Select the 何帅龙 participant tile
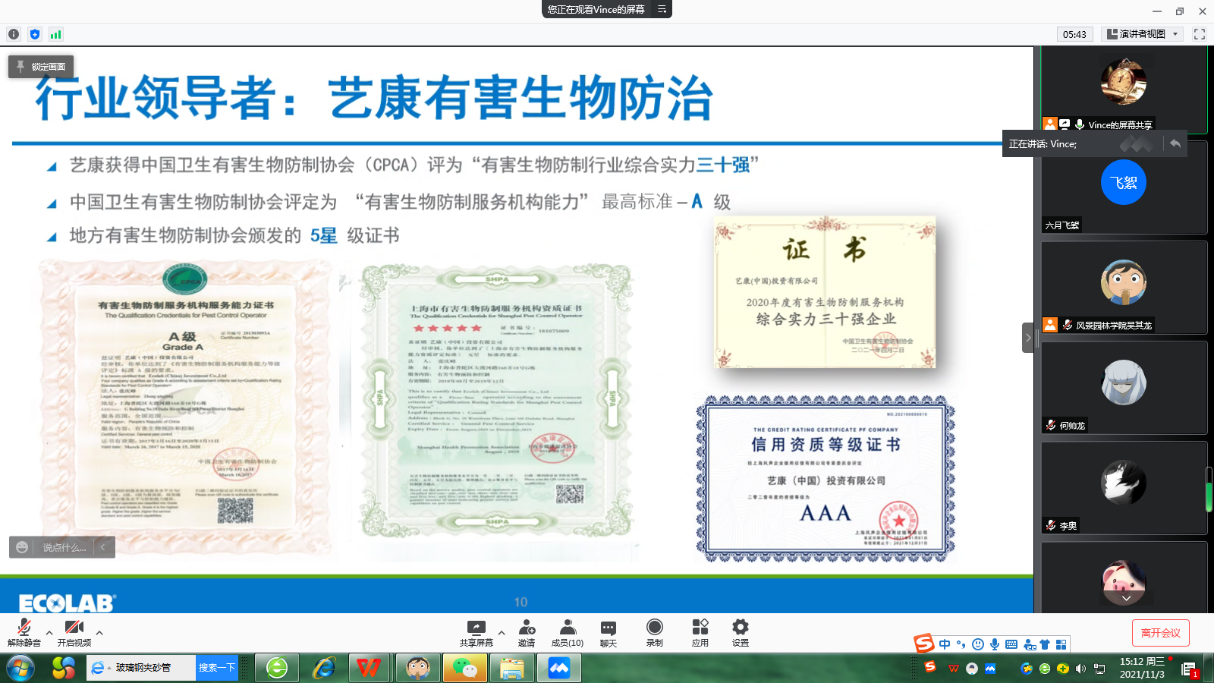Image resolution: width=1214 pixels, height=683 pixels. click(1124, 388)
